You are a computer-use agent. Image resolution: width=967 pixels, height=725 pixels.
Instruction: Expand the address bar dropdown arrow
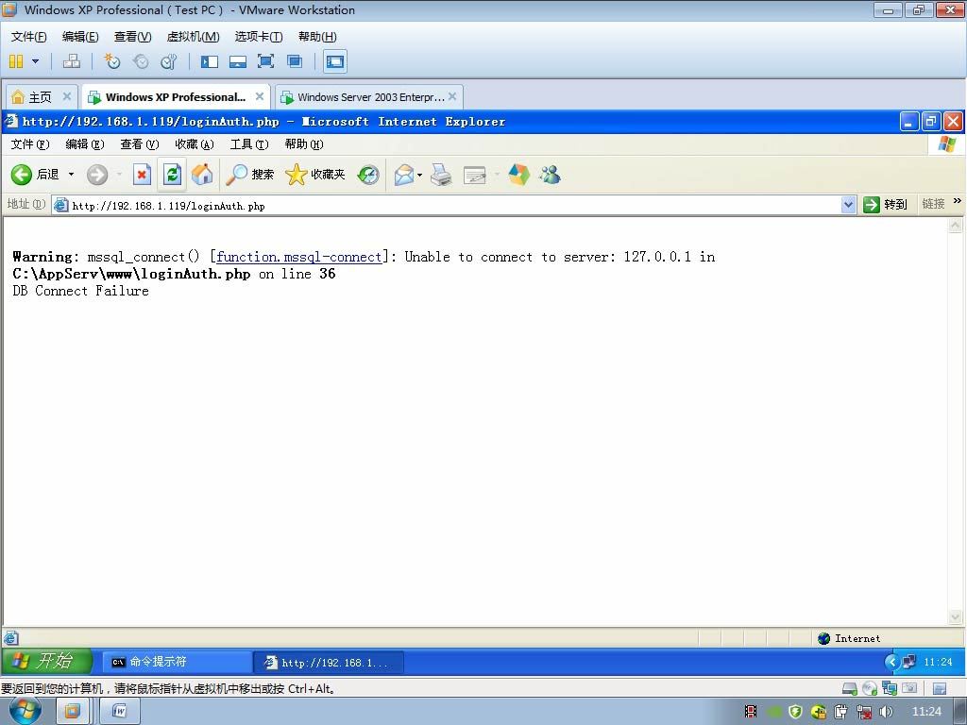(x=849, y=205)
